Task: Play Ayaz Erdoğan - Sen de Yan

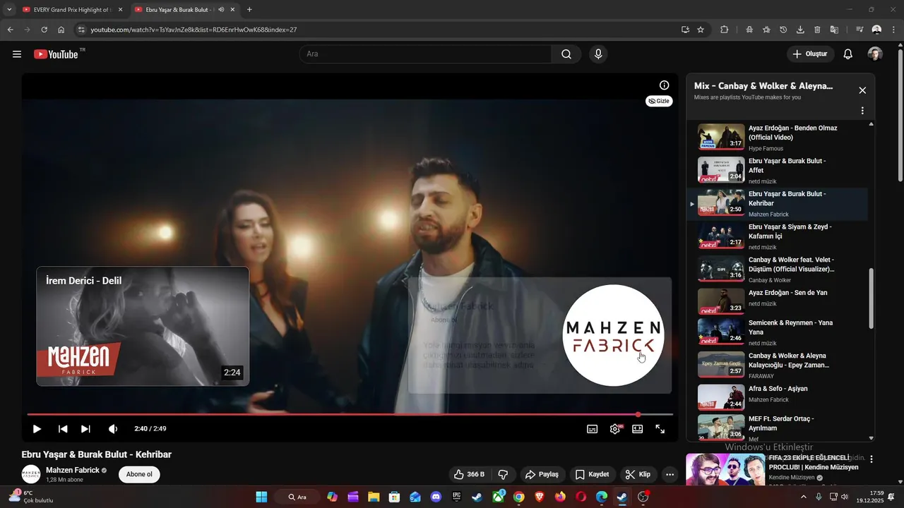Action: (x=777, y=301)
